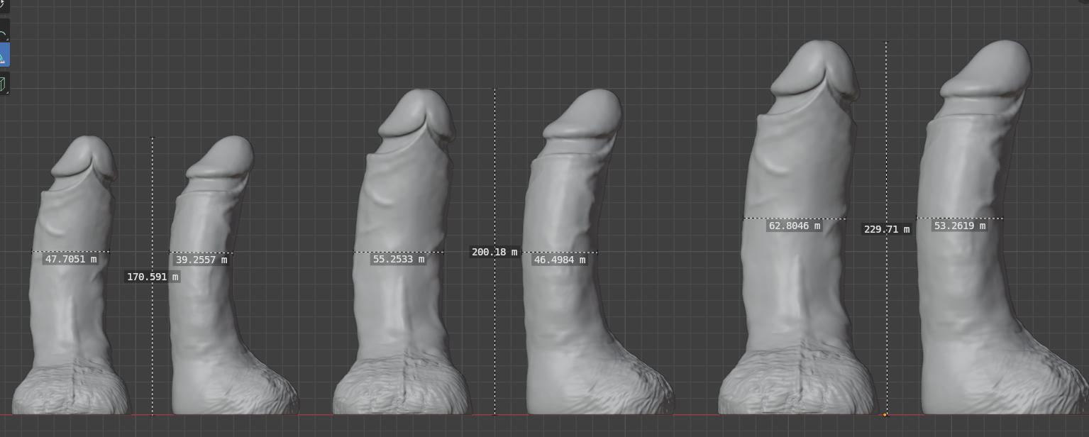The image size is (1089, 437).
Task: Select the 46.4984 m measurement label
Action: (x=559, y=260)
